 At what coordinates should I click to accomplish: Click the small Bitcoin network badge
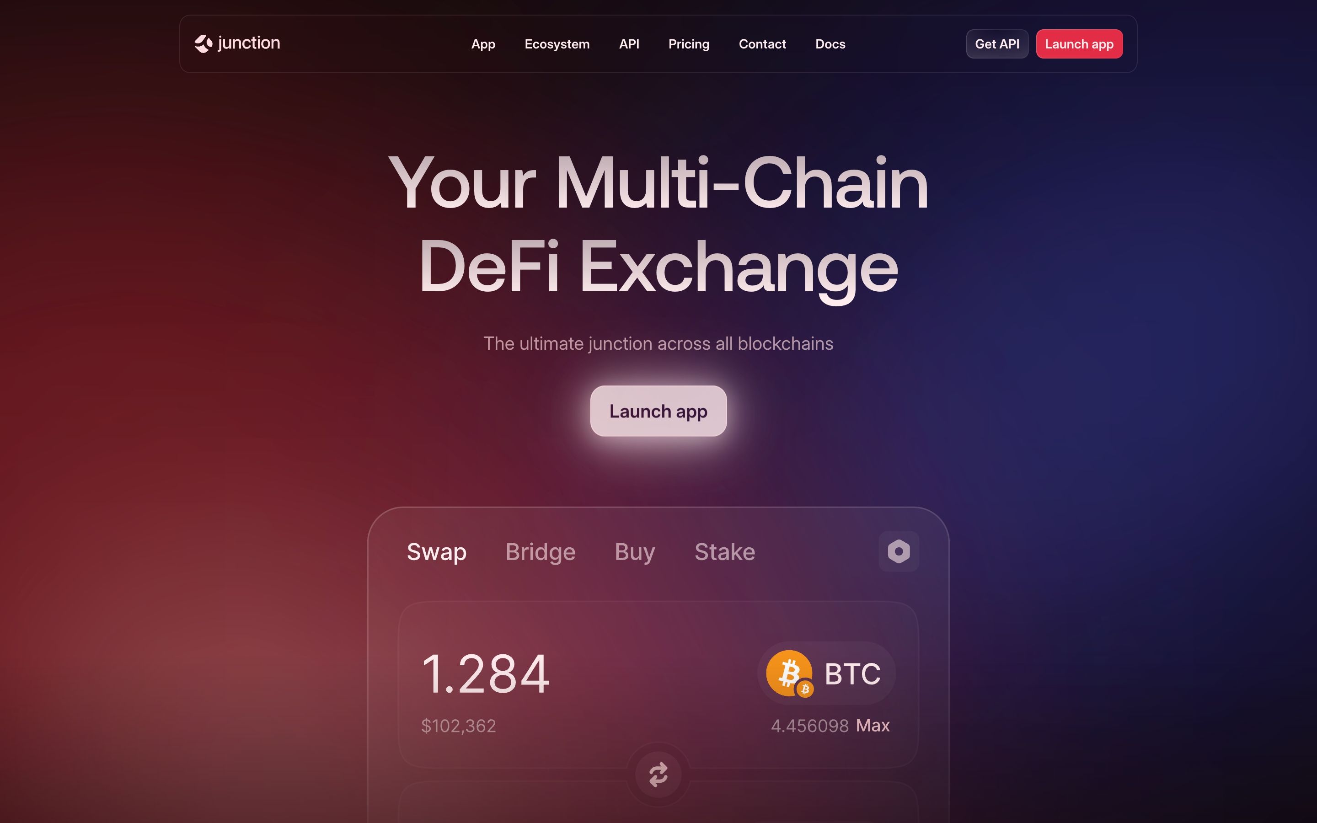click(805, 689)
